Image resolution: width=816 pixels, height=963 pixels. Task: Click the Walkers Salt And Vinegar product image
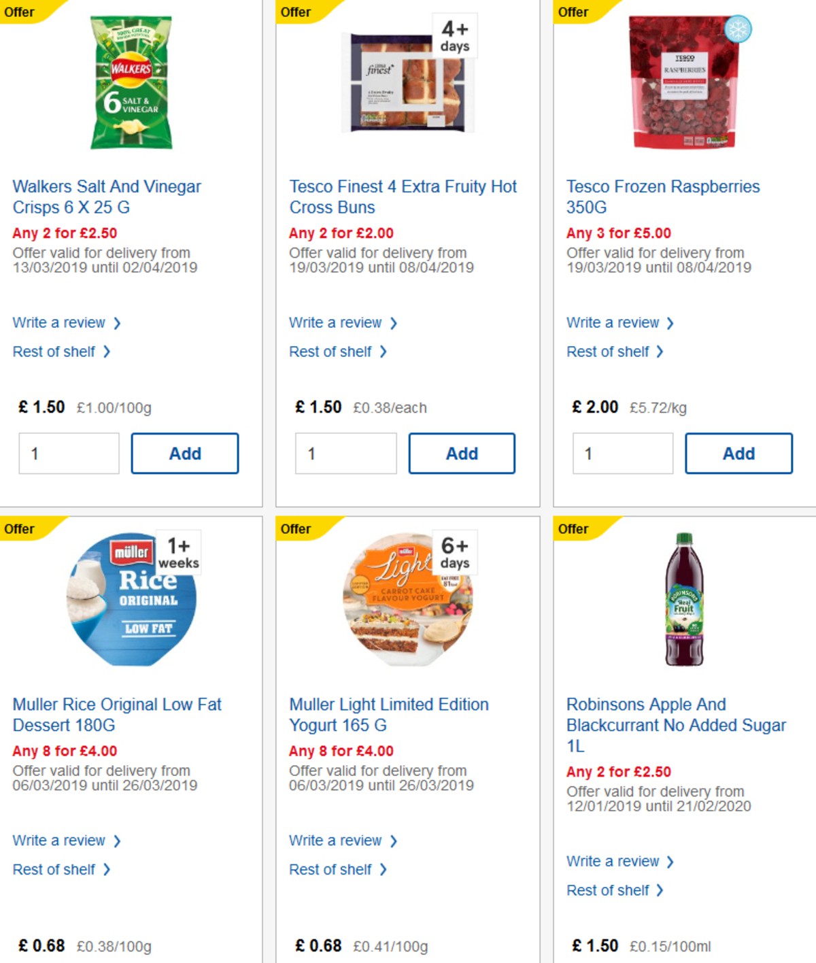point(133,82)
